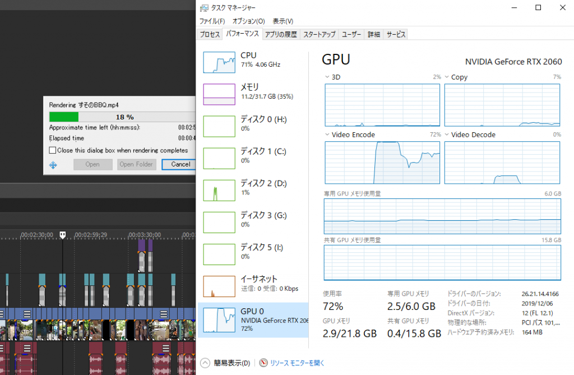Screen dimensions: 574x375
Task: Open the オプション menu
Action: 247,21
